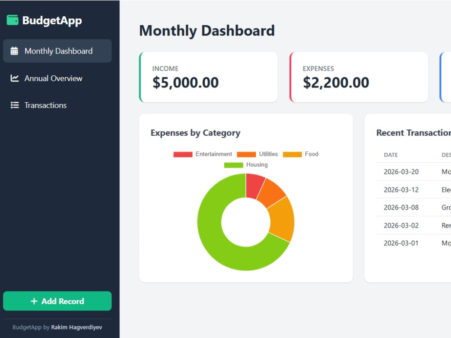Click the red Entertainment donut slice
The height and width of the screenshot is (338, 451).
pos(253,186)
